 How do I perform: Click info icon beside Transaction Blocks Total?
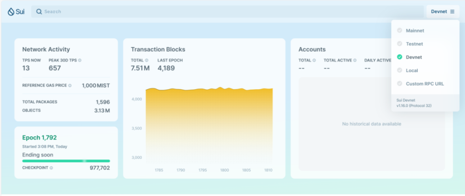pyautogui.click(x=146, y=61)
